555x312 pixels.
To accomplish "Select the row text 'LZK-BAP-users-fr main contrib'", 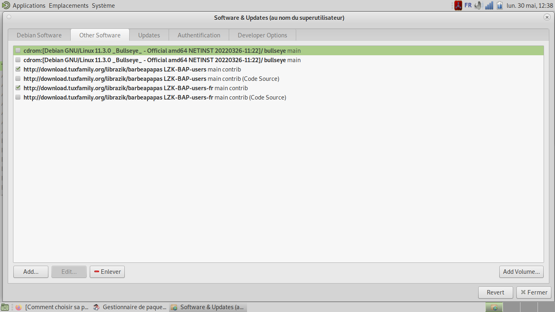I will 136,88.
